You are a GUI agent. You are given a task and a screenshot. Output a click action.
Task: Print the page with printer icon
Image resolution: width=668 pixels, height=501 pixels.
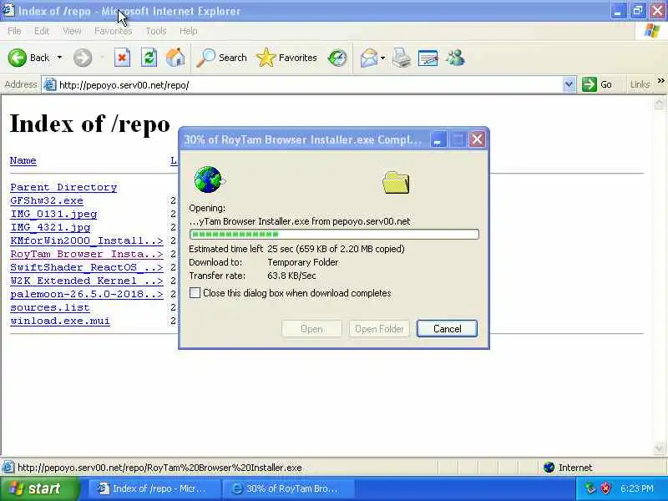[402, 58]
